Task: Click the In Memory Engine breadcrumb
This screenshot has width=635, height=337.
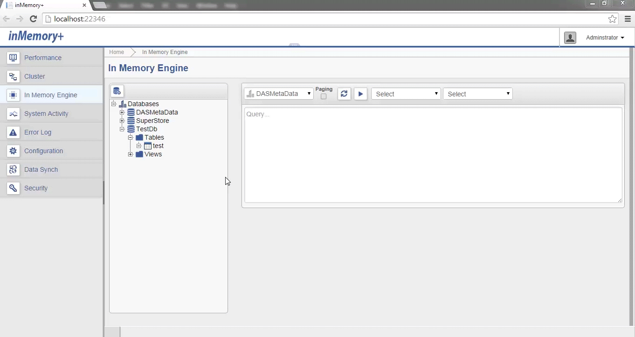Action: pyautogui.click(x=165, y=52)
